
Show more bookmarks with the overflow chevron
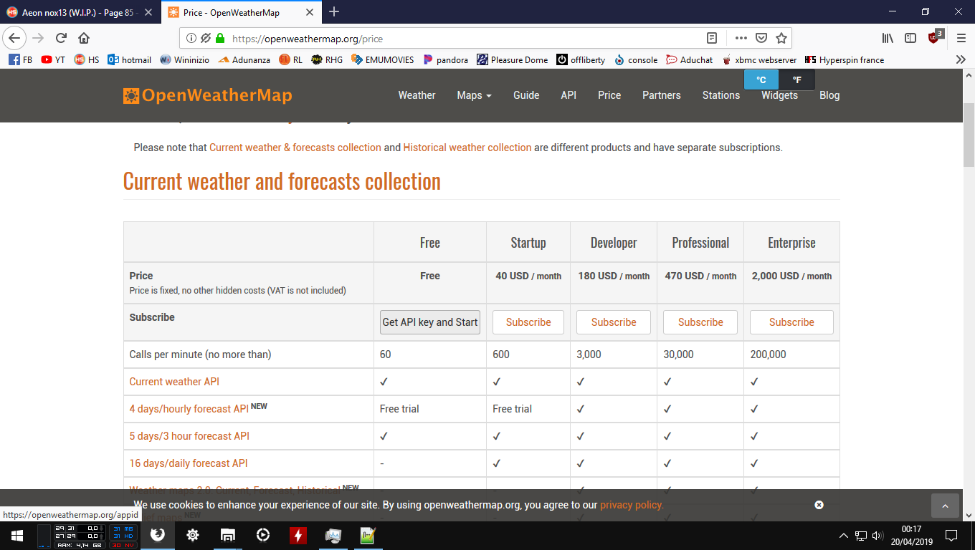961,60
